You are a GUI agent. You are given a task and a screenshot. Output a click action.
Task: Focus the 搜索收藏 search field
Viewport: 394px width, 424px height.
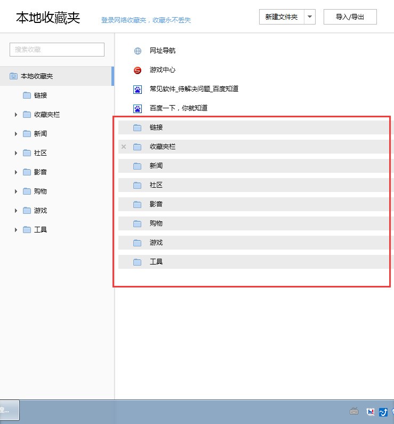[x=57, y=50]
